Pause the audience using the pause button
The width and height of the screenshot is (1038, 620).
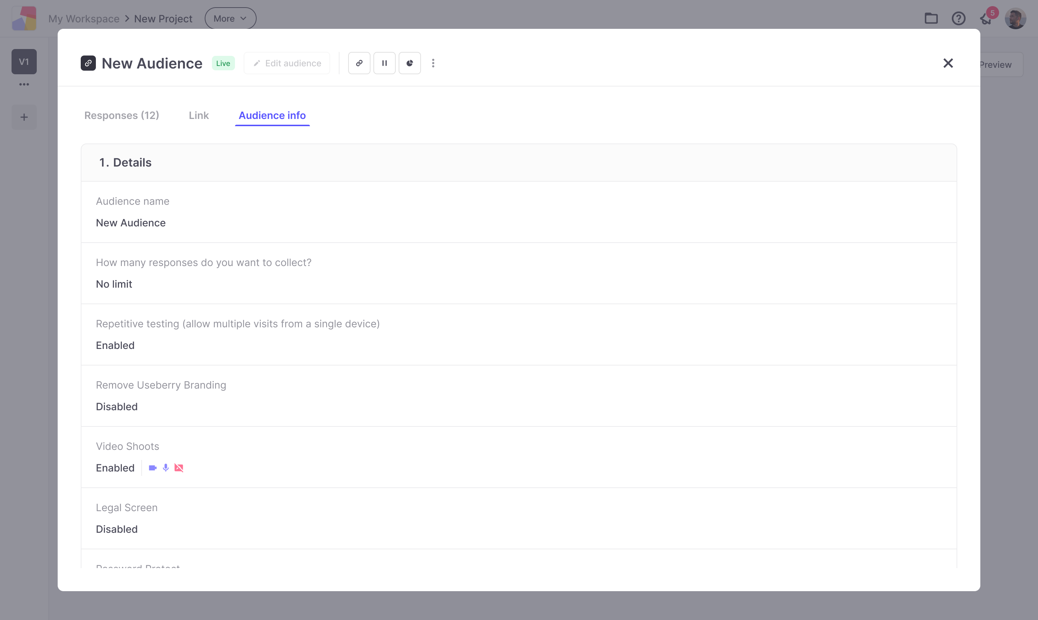coord(384,63)
